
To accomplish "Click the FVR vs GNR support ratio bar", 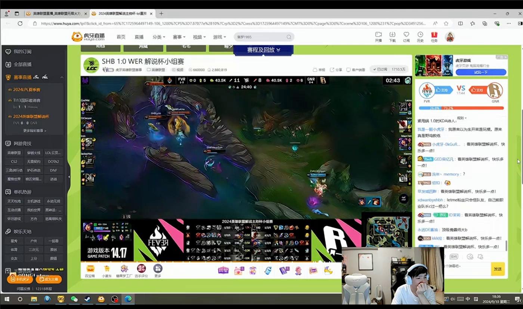I will [461, 108].
